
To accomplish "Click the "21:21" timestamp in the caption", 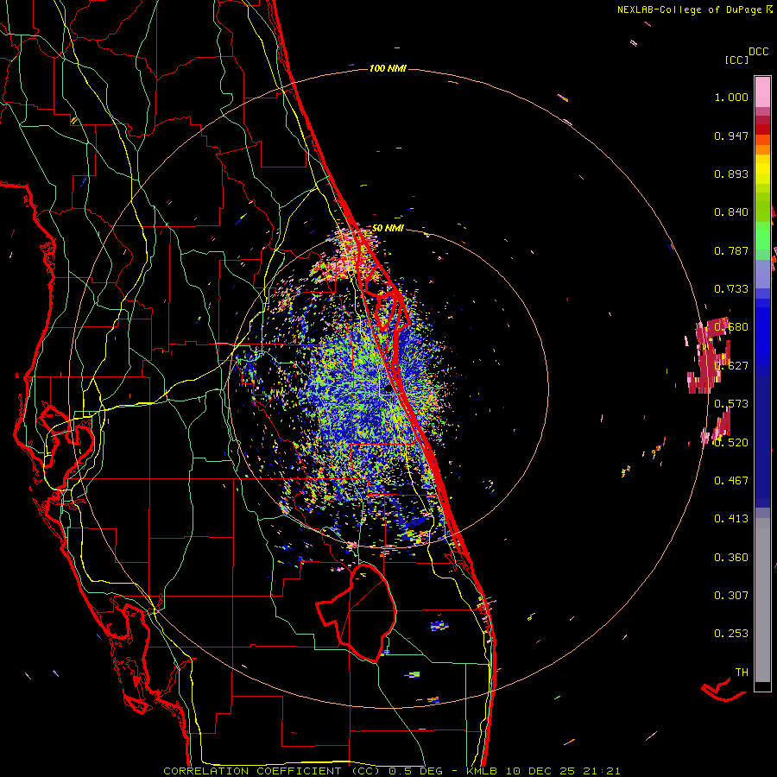I will coord(600,771).
